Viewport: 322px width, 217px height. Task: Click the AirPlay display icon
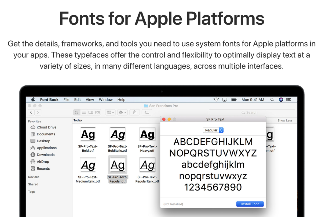(x=225, y=100)
